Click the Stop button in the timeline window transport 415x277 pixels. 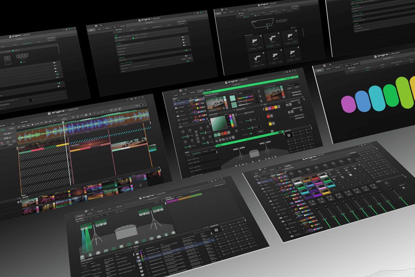pyautogui.click(x=33, y=125)
